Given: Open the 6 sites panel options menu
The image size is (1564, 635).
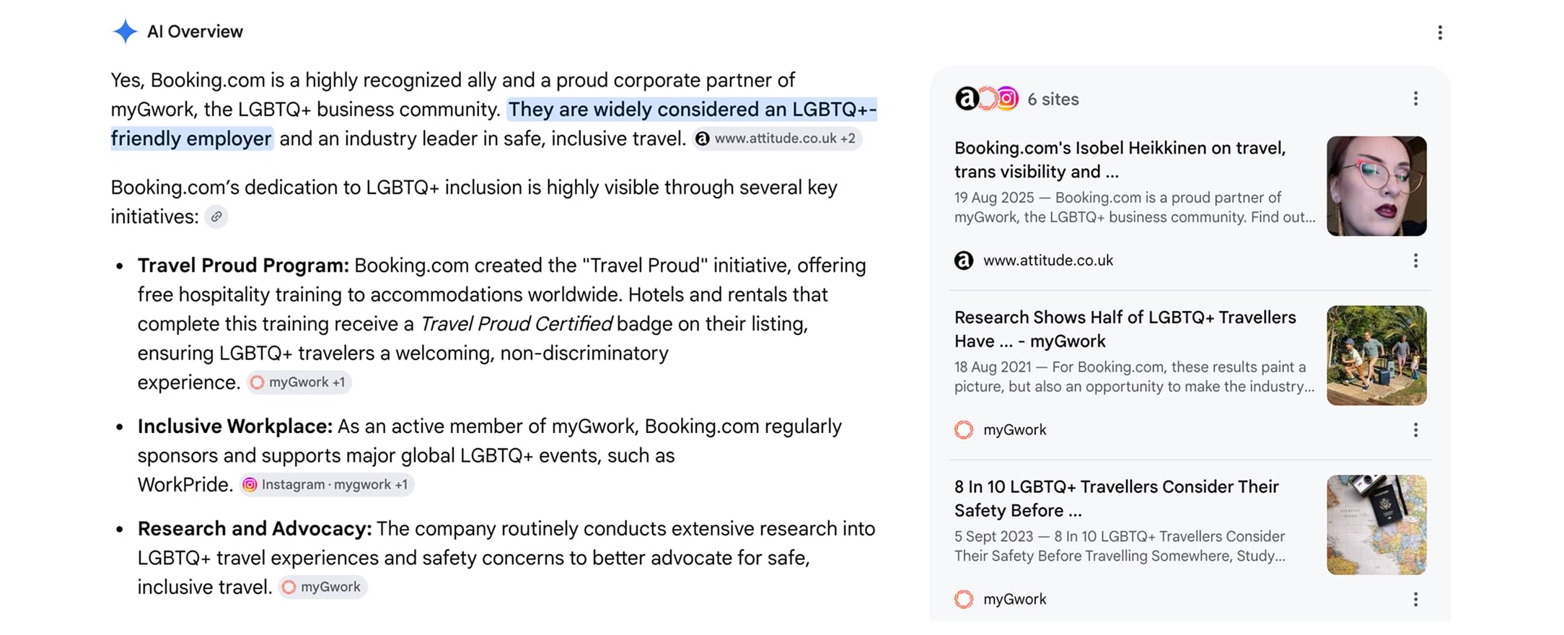Looking at the screenshot, I should click(x=1415, y=99).
